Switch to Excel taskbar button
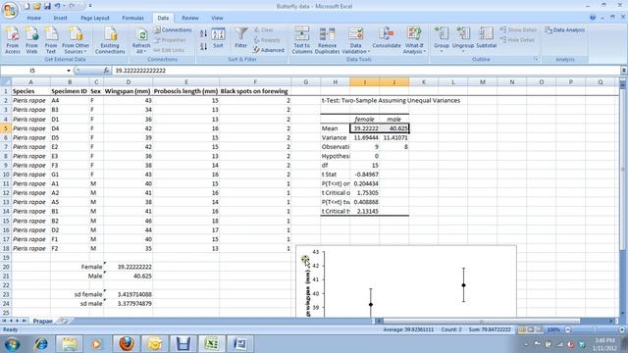This screenshot has height=353, width=628. point(212,344)
